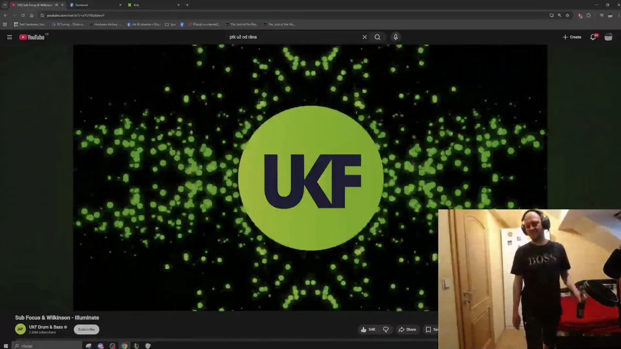The width and height of the screenshot is (621, 349).
Task: Mute audio on the YouTube tab
Action: (x=57, y=5)
